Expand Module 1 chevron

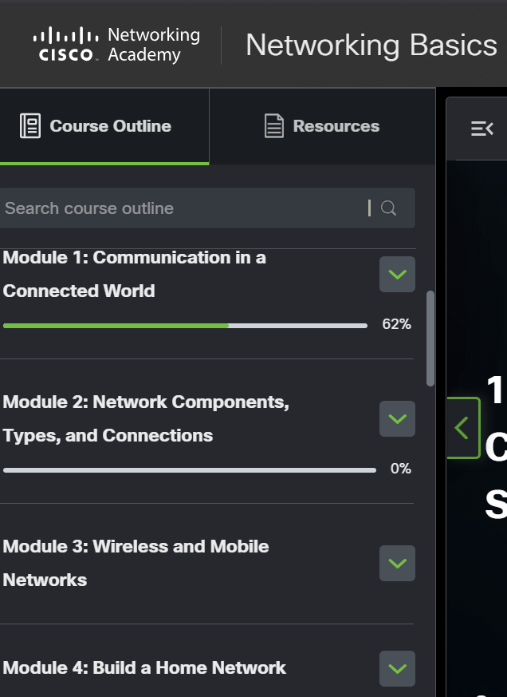[x=397, y=275]
